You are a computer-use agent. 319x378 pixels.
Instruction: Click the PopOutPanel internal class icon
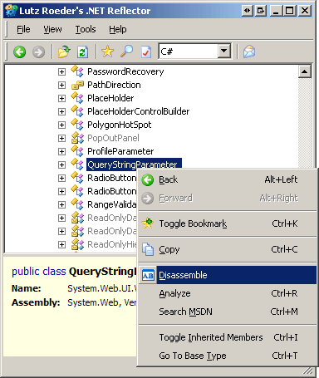77,138
